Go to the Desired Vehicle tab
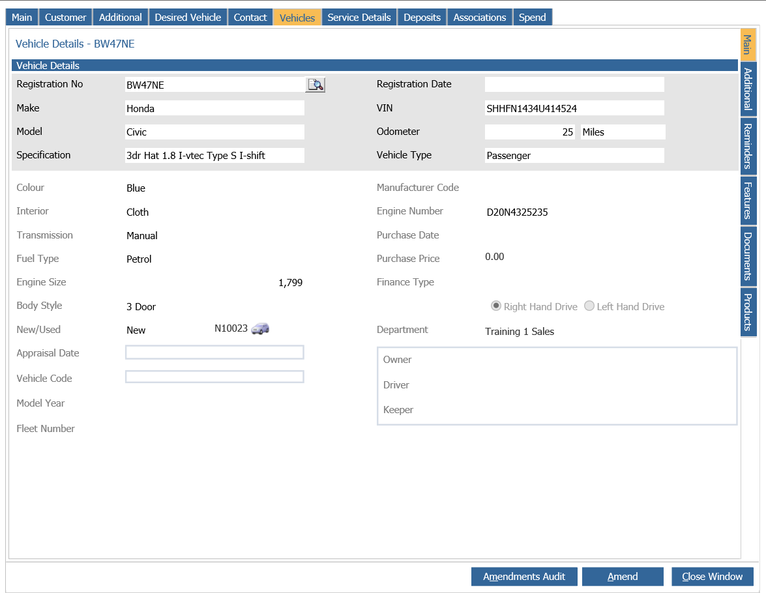The height and width of the screenshot is (593, 766). tap(188, 17)
